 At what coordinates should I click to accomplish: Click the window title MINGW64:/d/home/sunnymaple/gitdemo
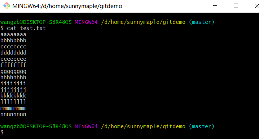click(67, 6)
